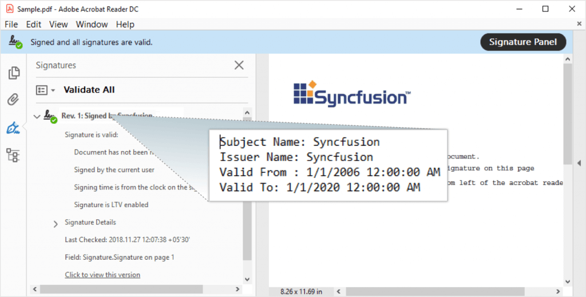Click the valid signature icon beside Rev. 1
The width and height of the screenshot is (586, 297).
[50, 116]
